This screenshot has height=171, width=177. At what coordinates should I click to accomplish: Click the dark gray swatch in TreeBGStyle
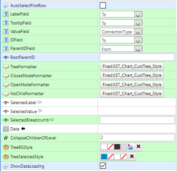coord(117,147)
